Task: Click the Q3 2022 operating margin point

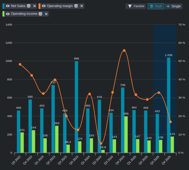Action: 20,64
